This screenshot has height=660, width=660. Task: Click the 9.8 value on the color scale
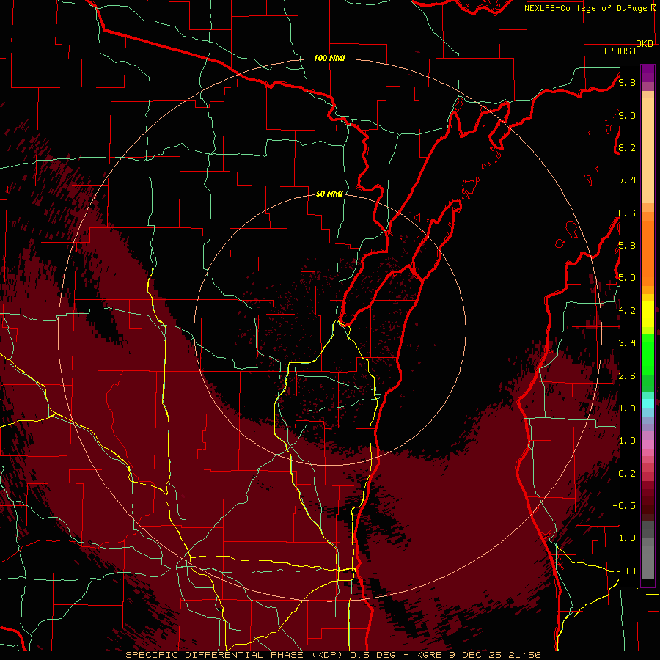pyautogui.click(x=627, y=82)
